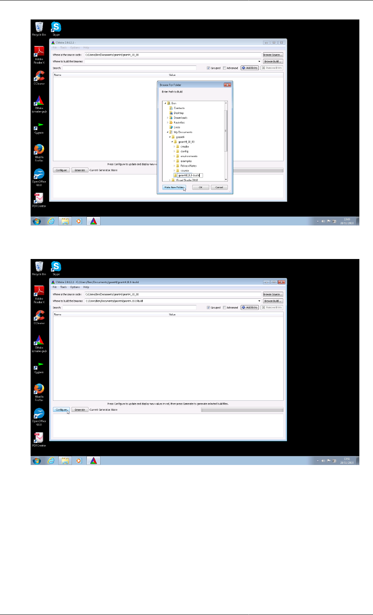
Task: Open the Start menu in the 13:51 taskbar
Action: 36,460
